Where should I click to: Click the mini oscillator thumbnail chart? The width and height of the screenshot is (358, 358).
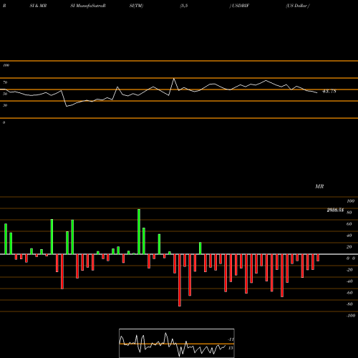[177, 343]
